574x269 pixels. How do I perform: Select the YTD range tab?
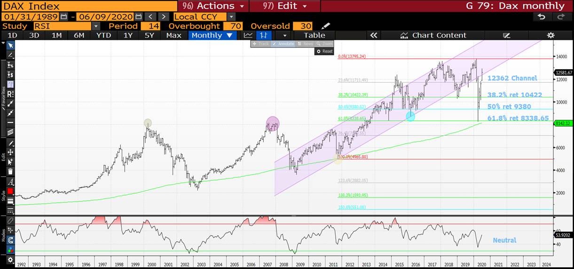[x=103, y=35]
